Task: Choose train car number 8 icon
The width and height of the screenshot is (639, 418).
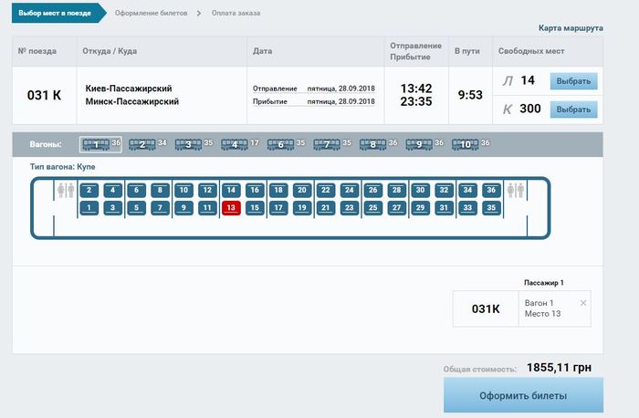Action: point(372,144)
